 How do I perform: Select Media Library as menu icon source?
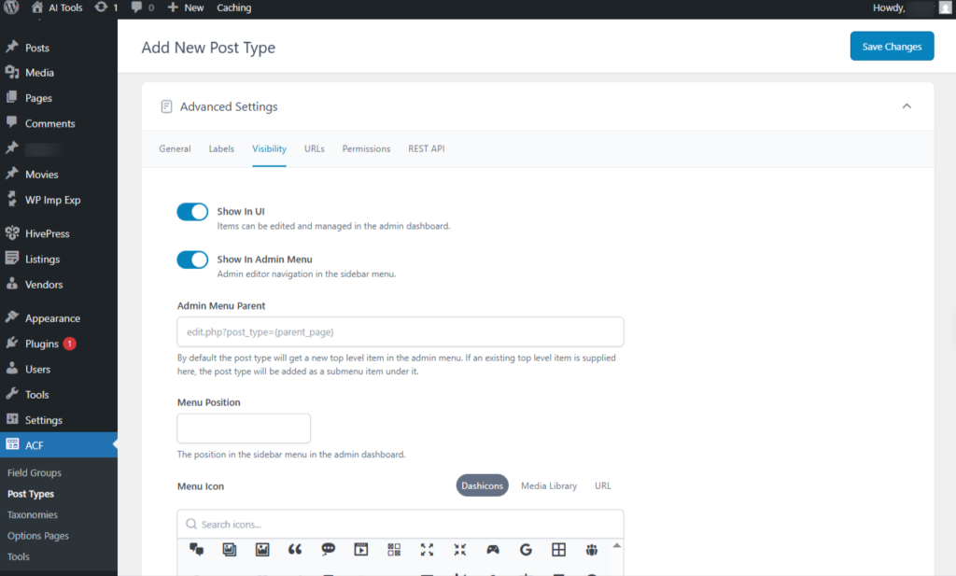pyautogui.click(x=549, y=485)
